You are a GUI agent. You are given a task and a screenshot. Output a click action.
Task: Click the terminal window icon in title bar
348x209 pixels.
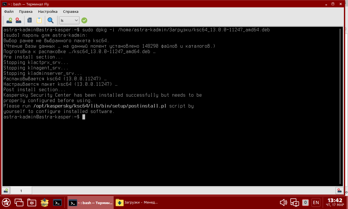pos(5,4)
